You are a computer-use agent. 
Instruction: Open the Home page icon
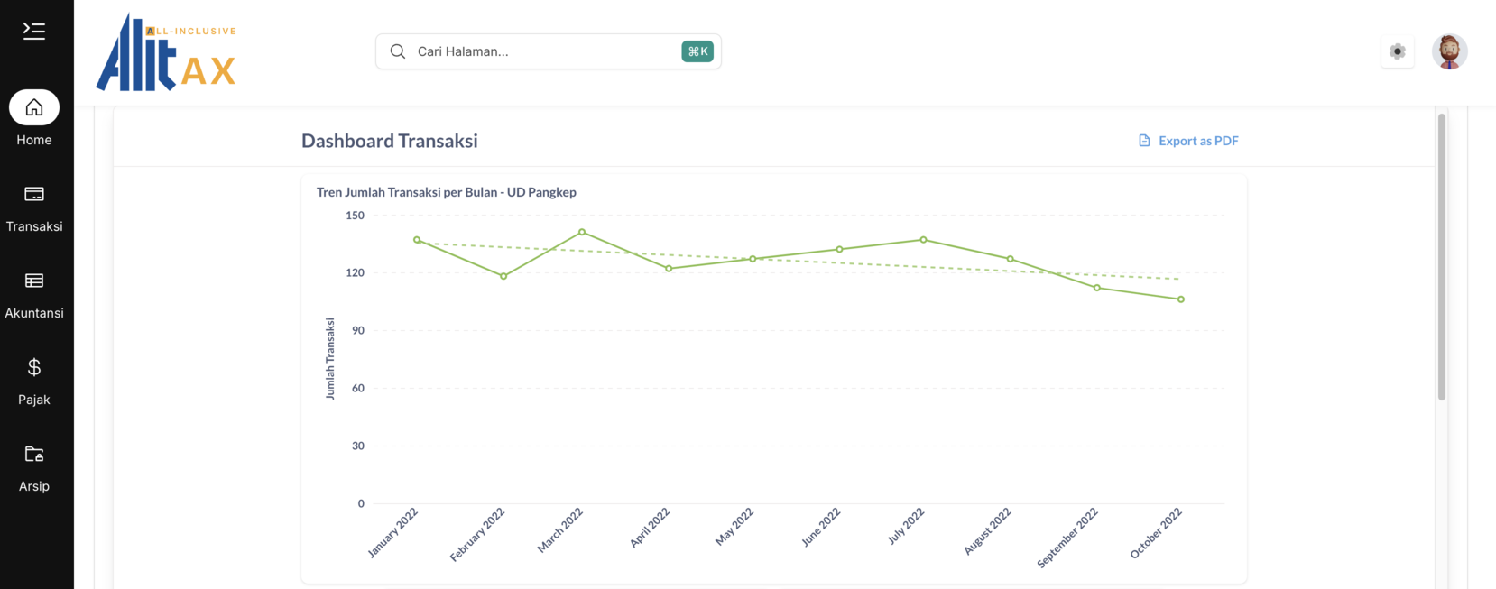pyautogui.click(x=34, y=108)
